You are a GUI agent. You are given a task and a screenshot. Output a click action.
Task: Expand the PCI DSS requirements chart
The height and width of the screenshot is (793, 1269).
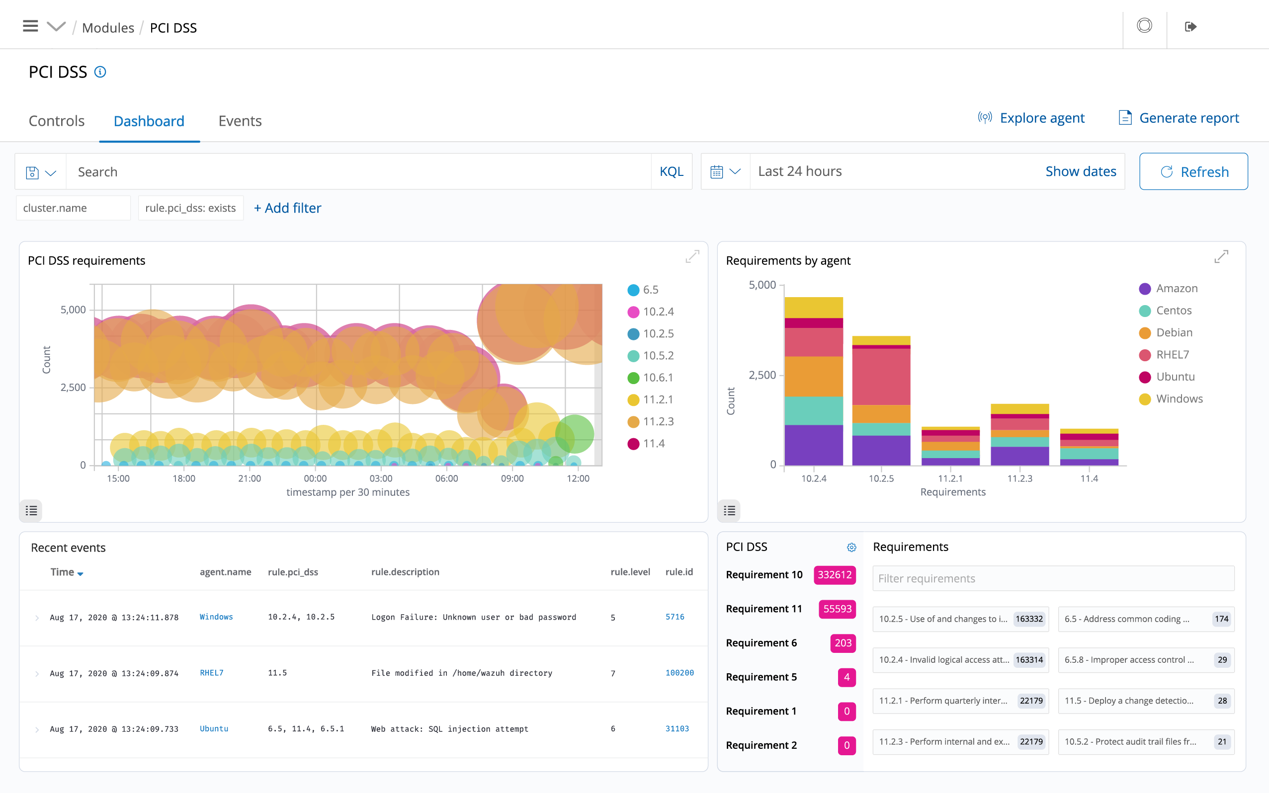pos(692,256)
